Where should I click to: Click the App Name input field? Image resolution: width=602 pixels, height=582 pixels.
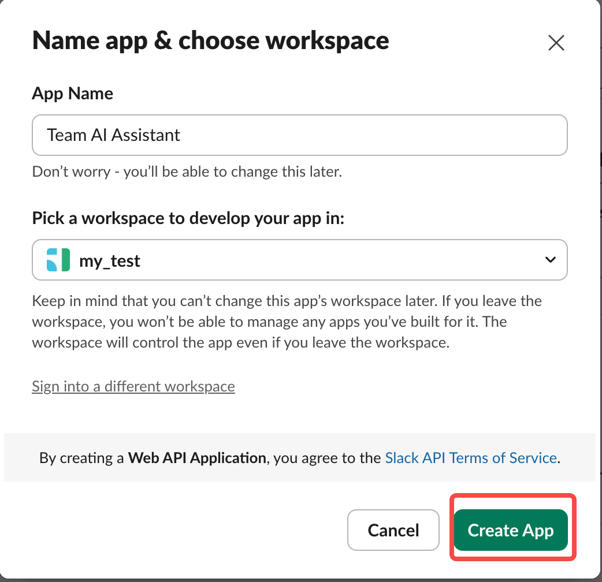(299, 135)
